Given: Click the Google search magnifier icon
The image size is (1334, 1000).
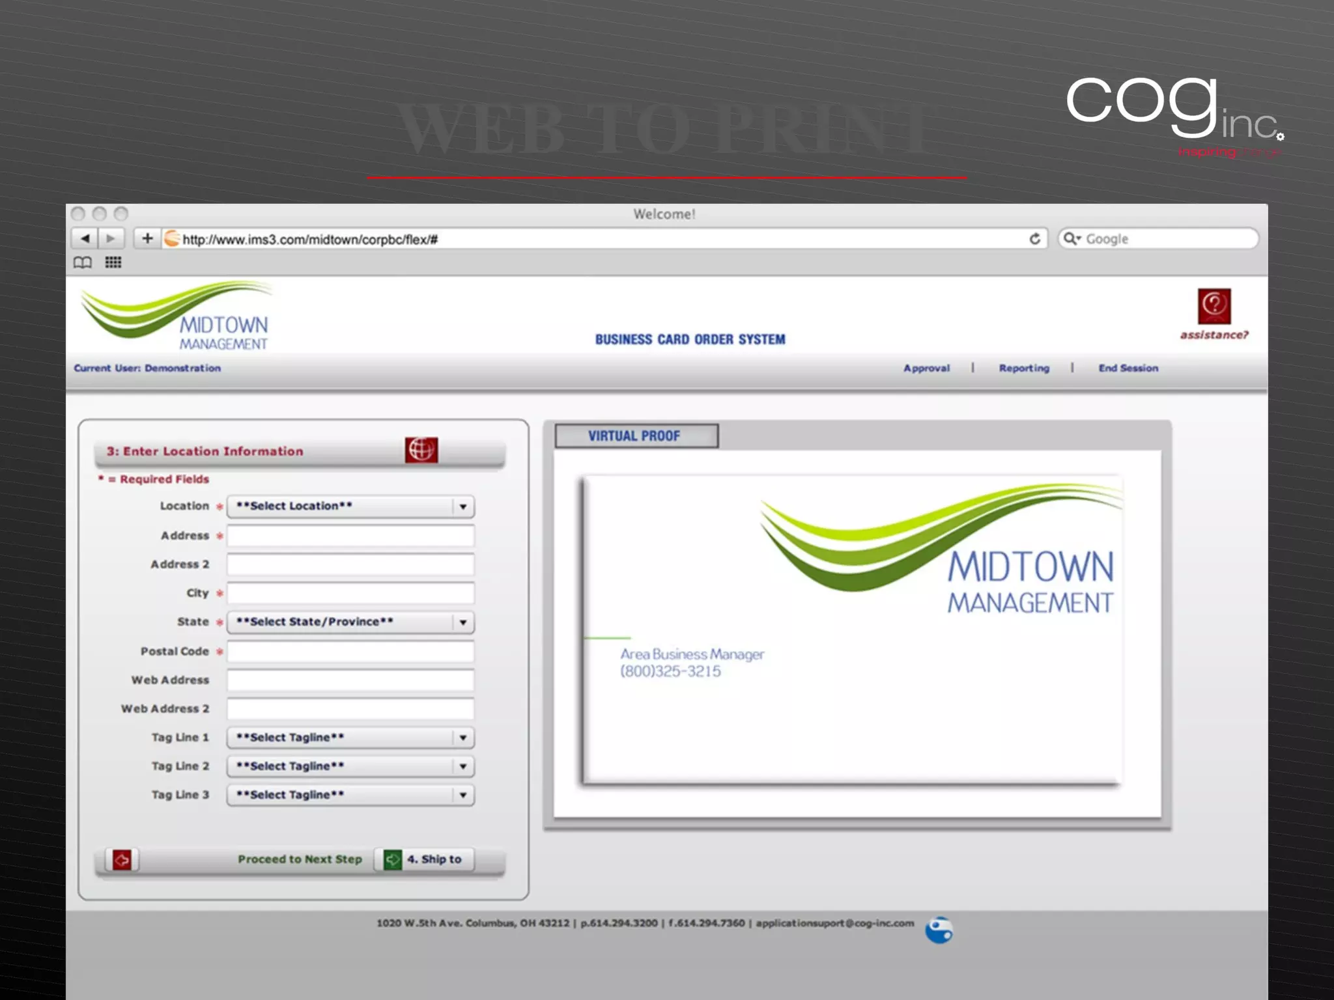Looking at the screenshot, I should 1071,239.
